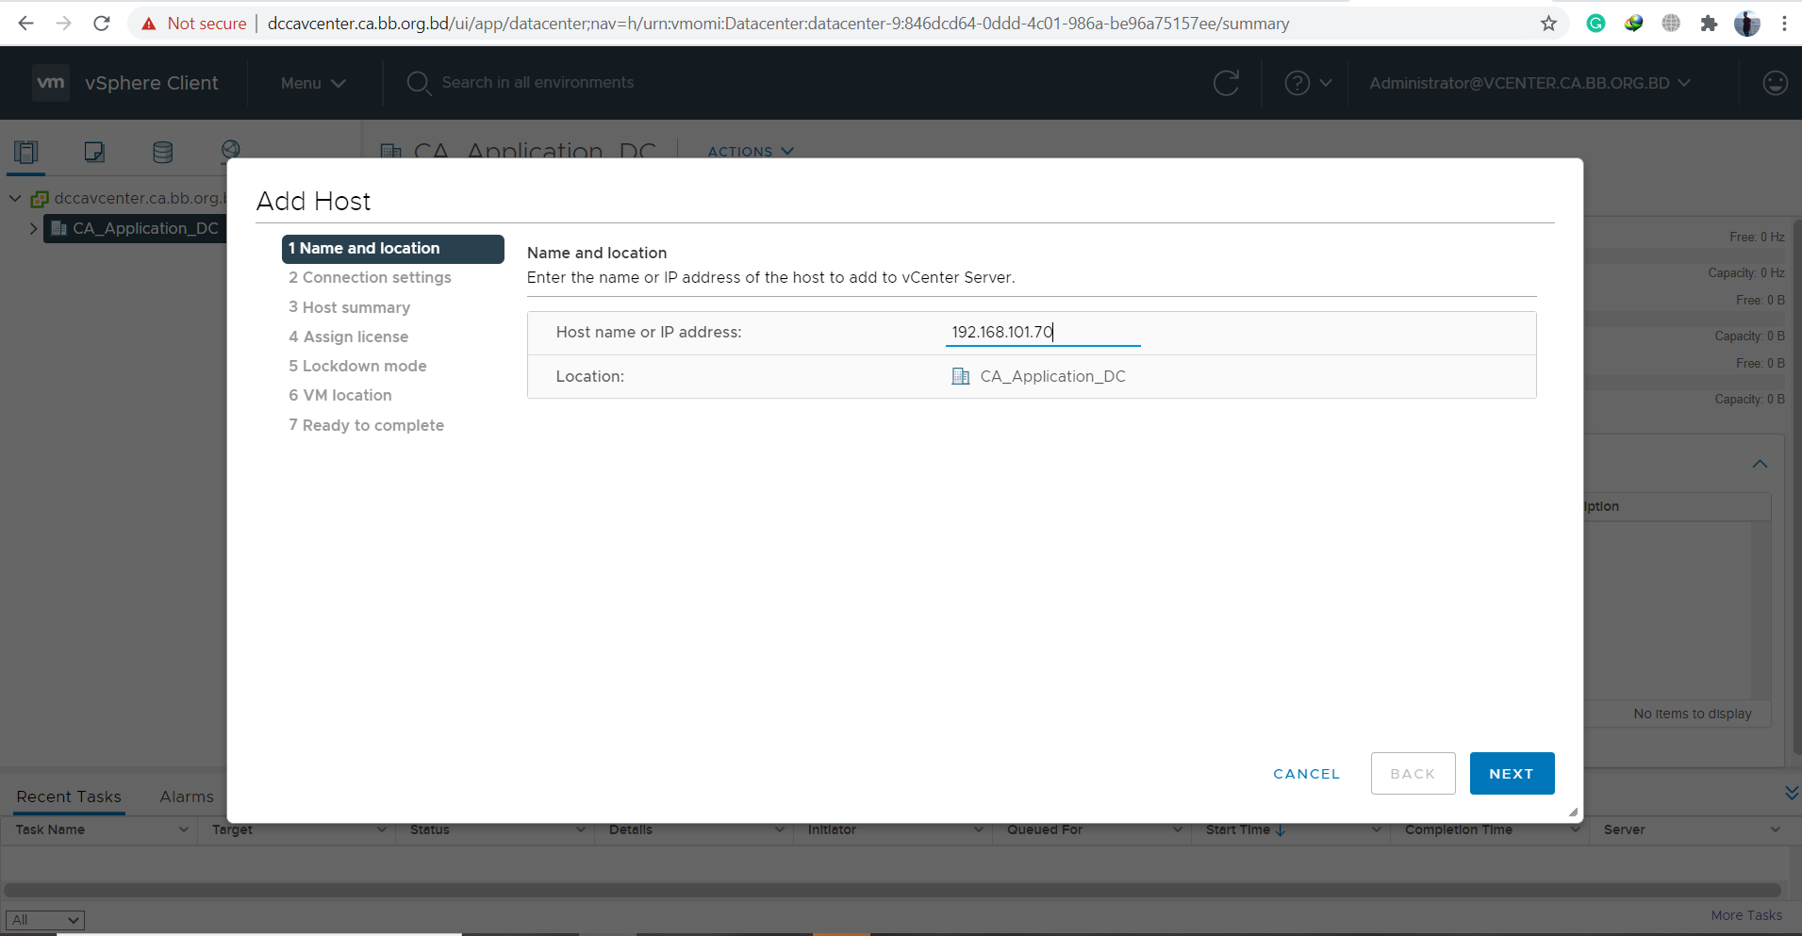Open the browser profile avatar
This screenshot has height=936, width=1802.
click(x=1747, y=24)
